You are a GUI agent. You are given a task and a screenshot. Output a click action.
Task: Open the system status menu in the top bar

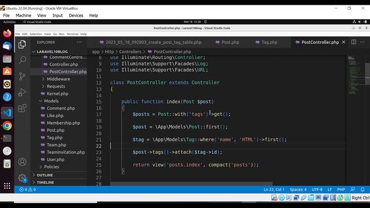360,22
